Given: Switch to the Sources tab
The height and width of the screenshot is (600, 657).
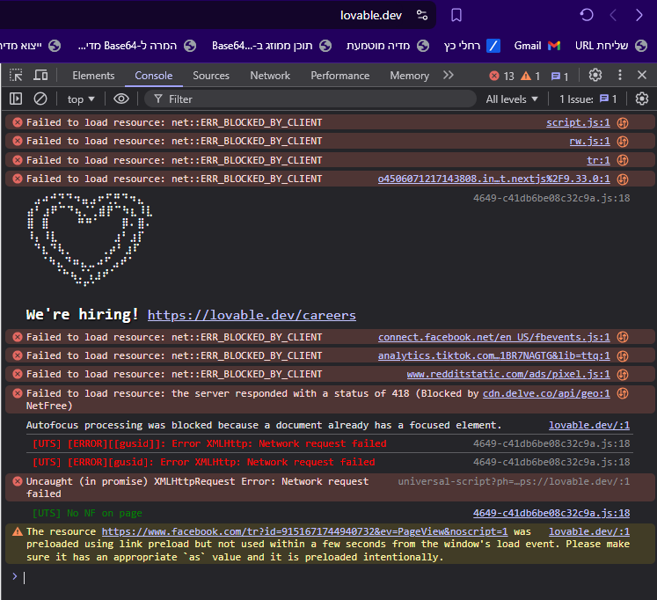Looking at the screenshot, I should pos(211,76).
